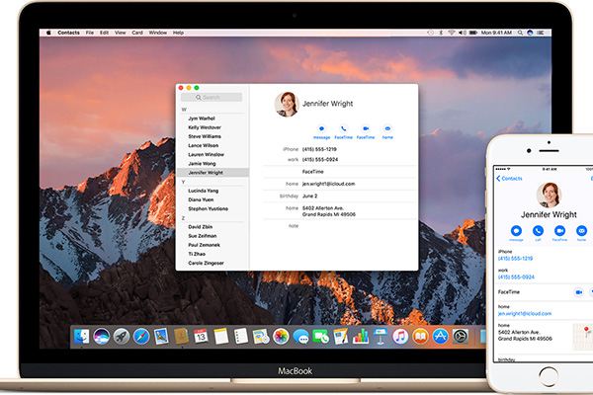Select Jennifer Wright in contacts list
Image resolution: width=593 pixels, height=395 pixels.
pos(212,173)
